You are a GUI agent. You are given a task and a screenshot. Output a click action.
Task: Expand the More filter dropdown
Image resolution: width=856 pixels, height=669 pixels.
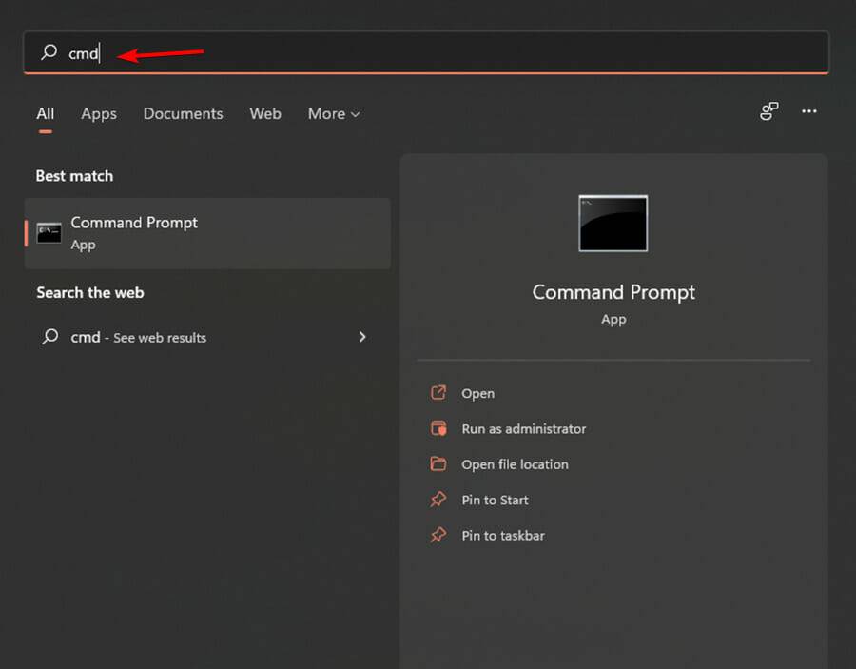[x=334, y=113]
